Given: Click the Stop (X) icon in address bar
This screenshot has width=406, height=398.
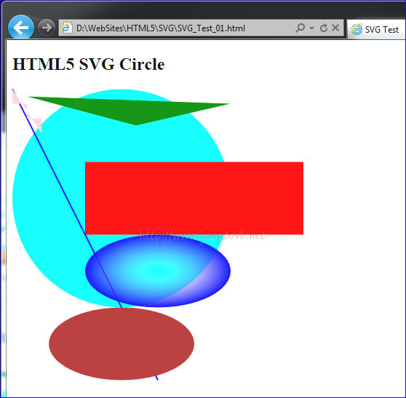Looking at the screenshot, I should point(335,28).
